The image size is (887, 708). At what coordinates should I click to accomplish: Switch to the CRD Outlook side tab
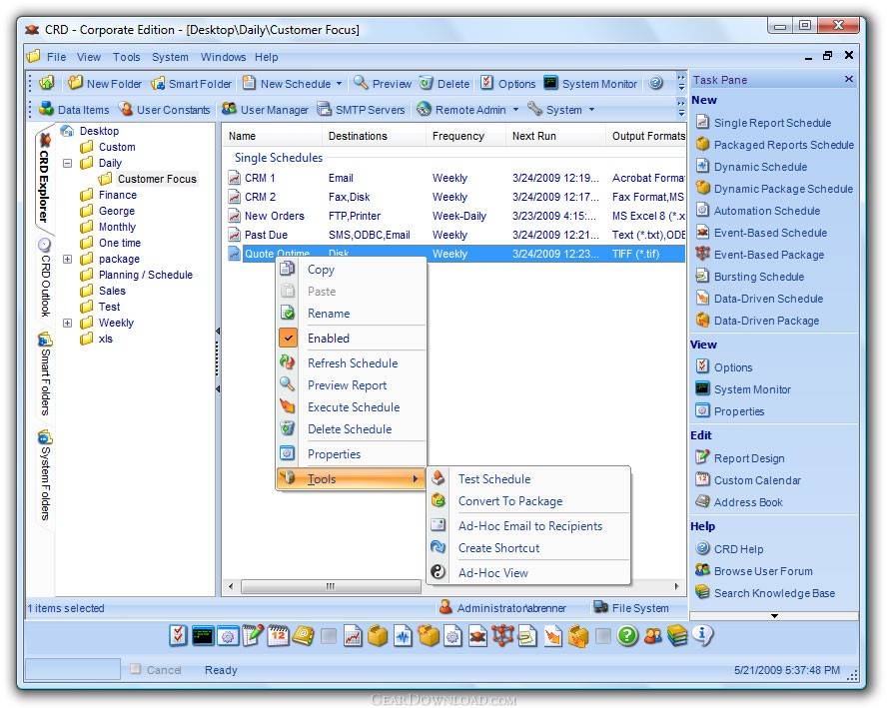pyautogui.click(x=45, y=278)
